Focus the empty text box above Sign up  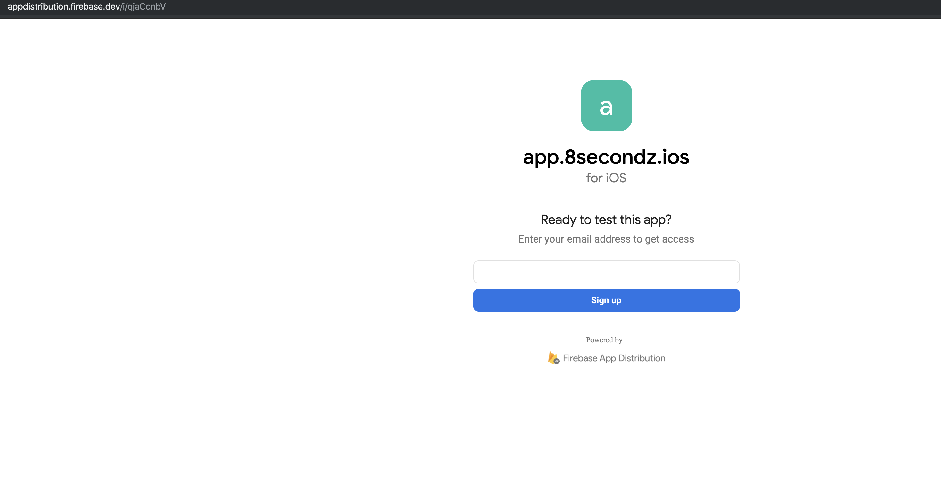coord(606,272)
